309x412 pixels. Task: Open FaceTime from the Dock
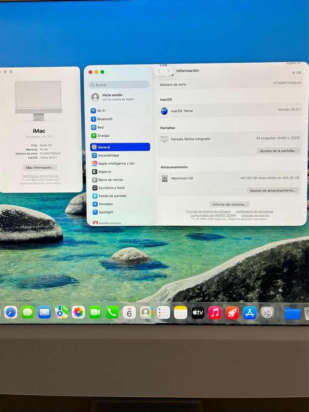pyautogui.click(x=95, y=312)
